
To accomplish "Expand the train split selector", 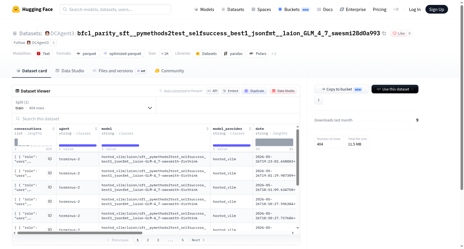I will pyautogui.click(x=84, y=105).
